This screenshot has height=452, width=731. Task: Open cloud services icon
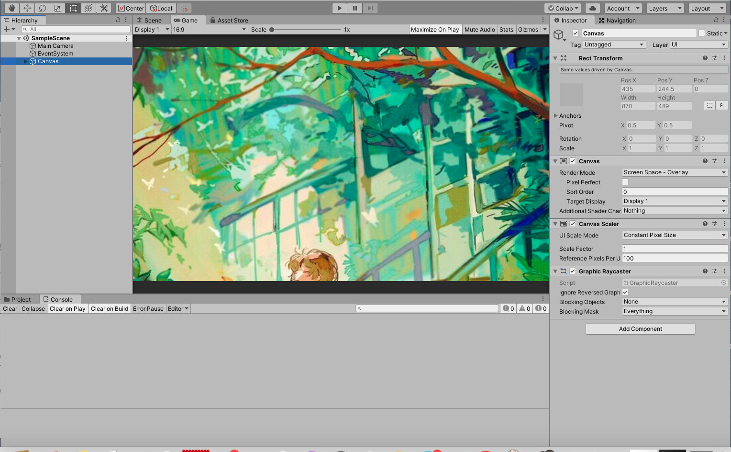[x=592, y=8]
